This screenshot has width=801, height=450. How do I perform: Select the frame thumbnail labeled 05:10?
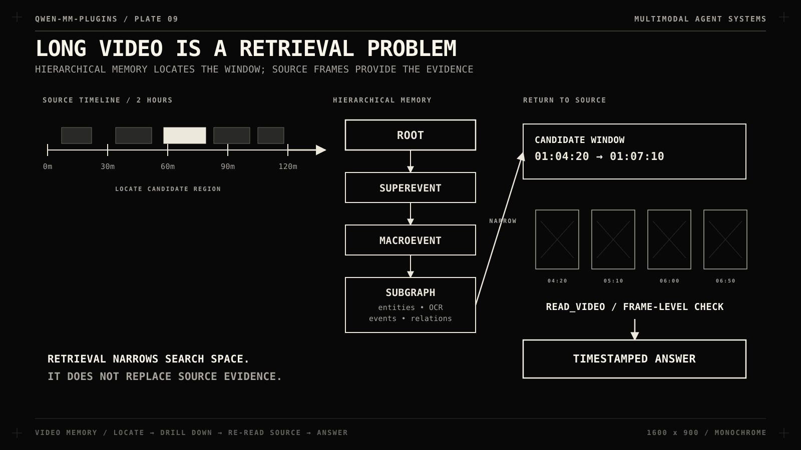click(613, 239)
